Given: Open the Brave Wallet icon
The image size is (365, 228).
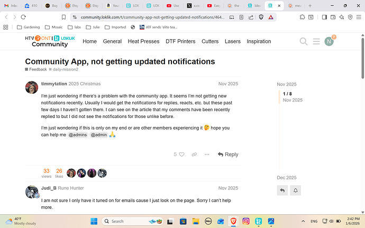Looking at the screenshot, I should point(333,17).
